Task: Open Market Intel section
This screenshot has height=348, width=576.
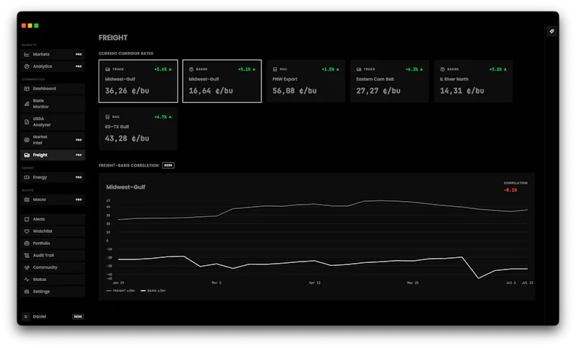Action: [53, 140]
